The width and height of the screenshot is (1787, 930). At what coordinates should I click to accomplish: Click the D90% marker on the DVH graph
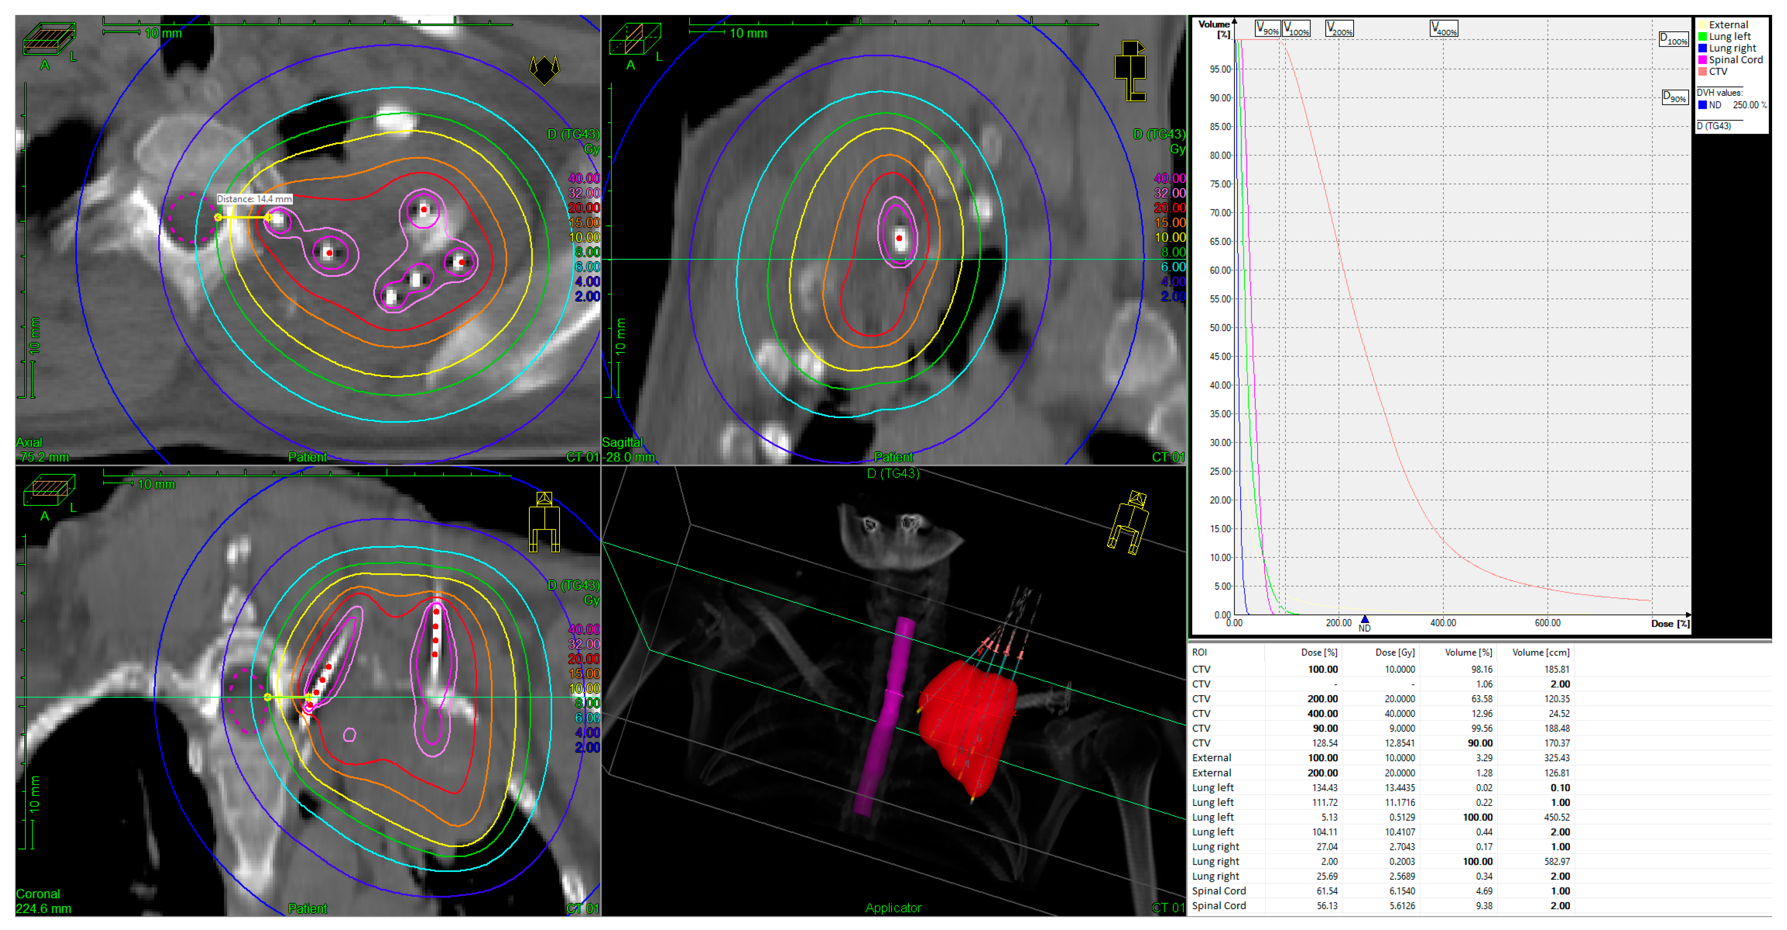coord(1675,97)
